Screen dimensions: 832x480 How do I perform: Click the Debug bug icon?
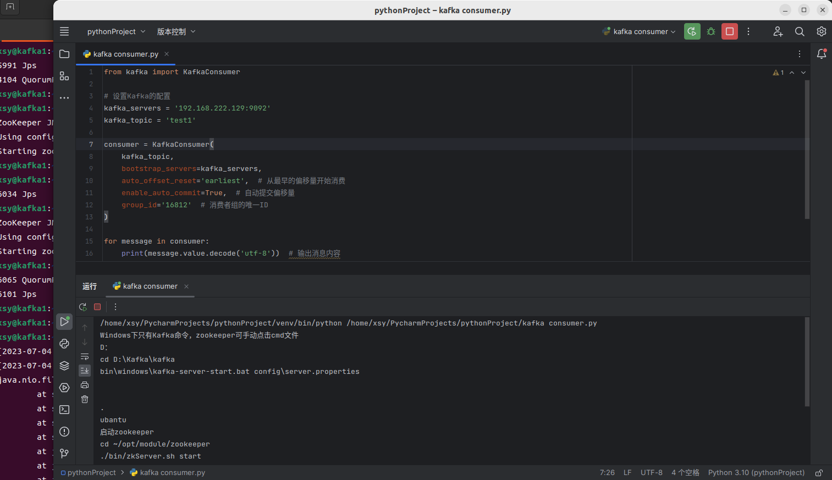tap(711, 31)
